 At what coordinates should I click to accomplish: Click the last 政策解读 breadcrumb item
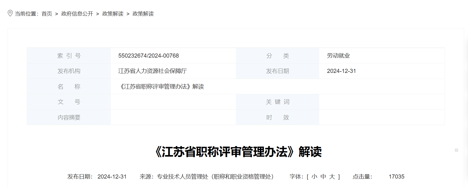pos(143,14)
